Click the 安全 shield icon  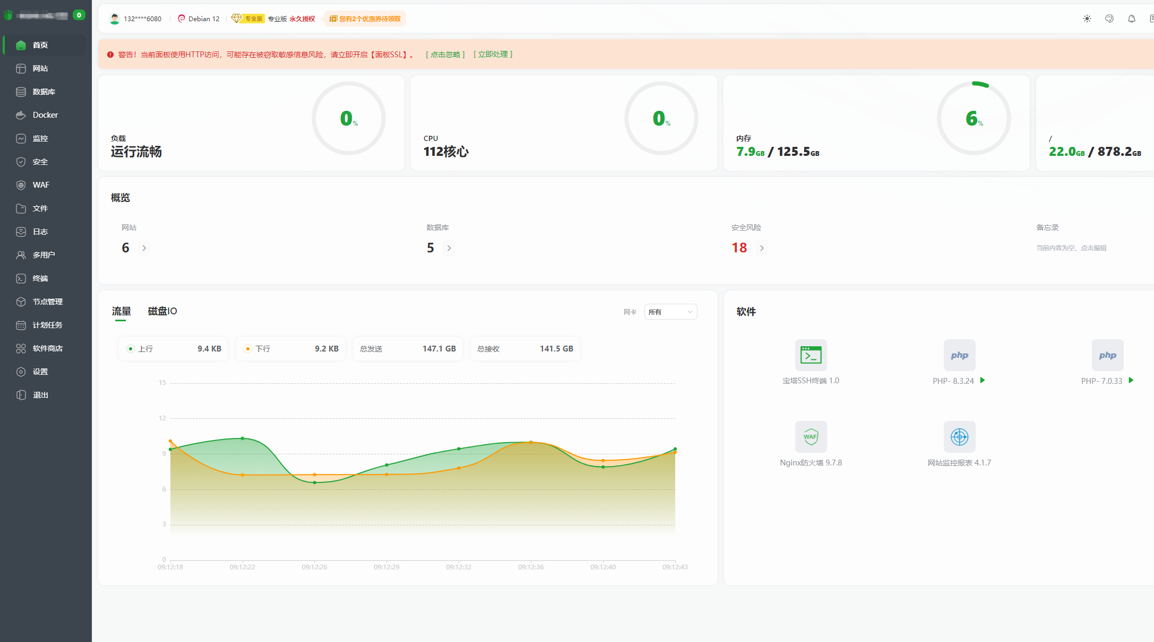tap(21, 162)
